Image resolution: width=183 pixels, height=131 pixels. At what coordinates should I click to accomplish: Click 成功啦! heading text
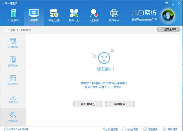[105, 69]
